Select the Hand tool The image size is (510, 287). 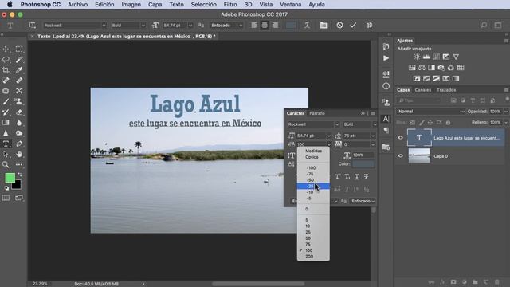tap(19, 154)
